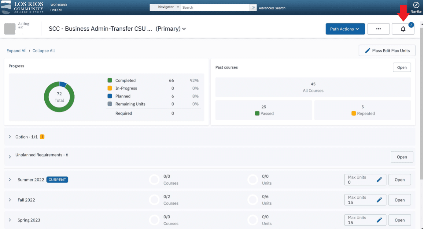Edit Max Units pencil for Summer 2022
The image size is (424, 230).
pyautogui.click(x=379, y=180)
